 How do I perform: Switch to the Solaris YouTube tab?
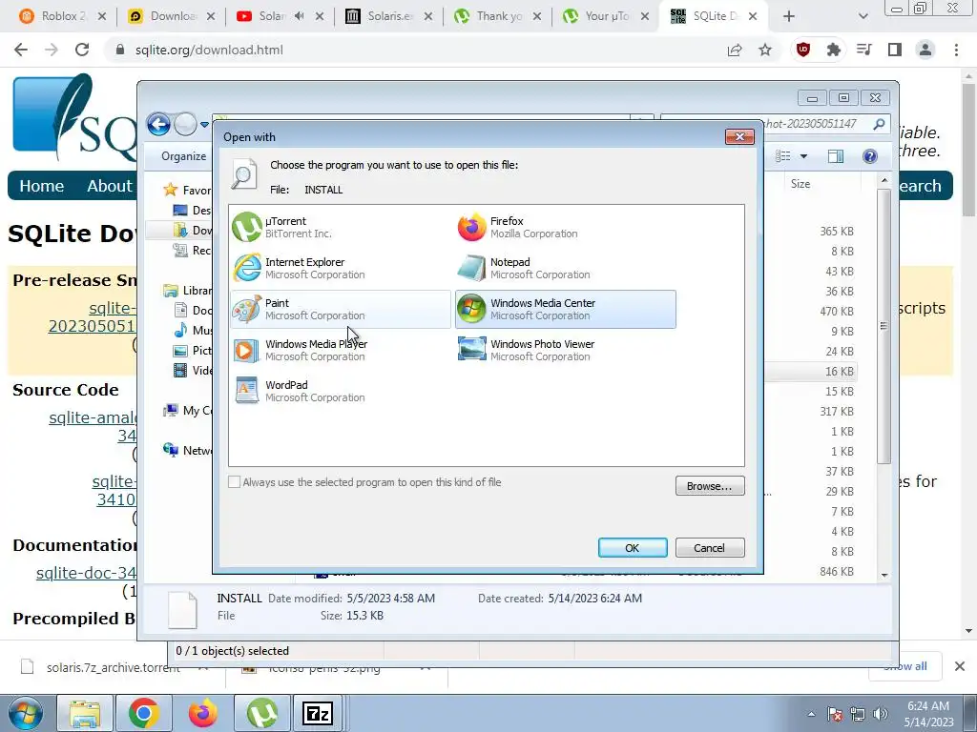(281, 16)
